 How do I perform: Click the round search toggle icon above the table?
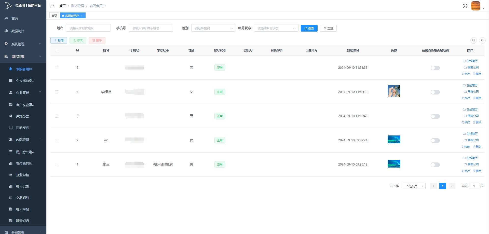pos(473,40)
